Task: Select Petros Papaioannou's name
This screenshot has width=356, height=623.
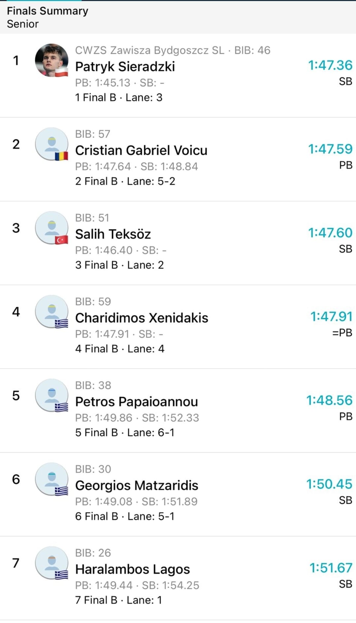Action: tap(136, 402)
